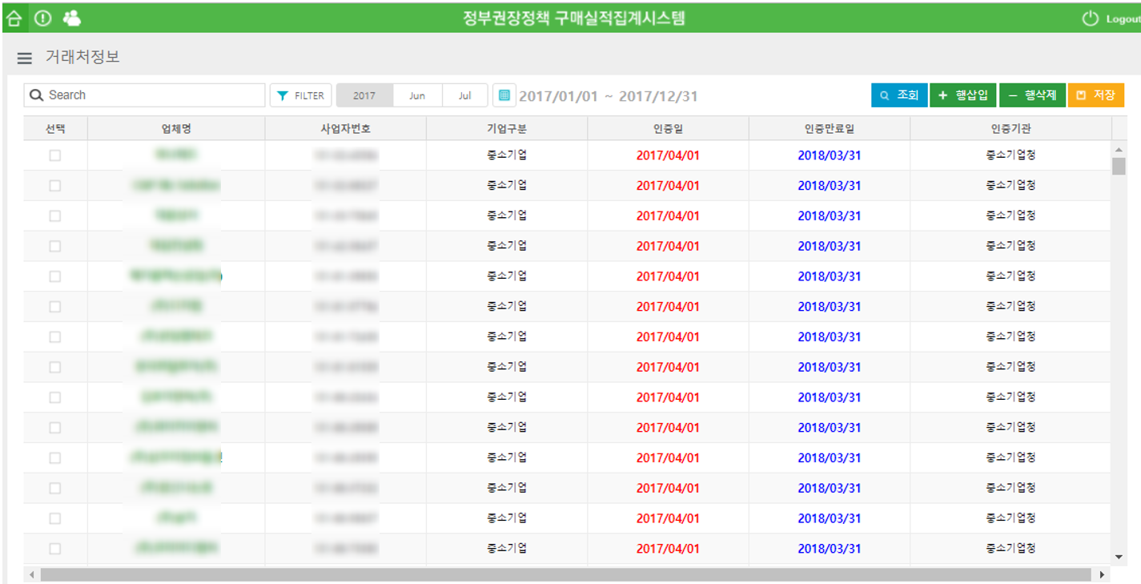This screenshot has width=1141, height=584.
Task: Click the 조회 search button
Action: (898, 95)
